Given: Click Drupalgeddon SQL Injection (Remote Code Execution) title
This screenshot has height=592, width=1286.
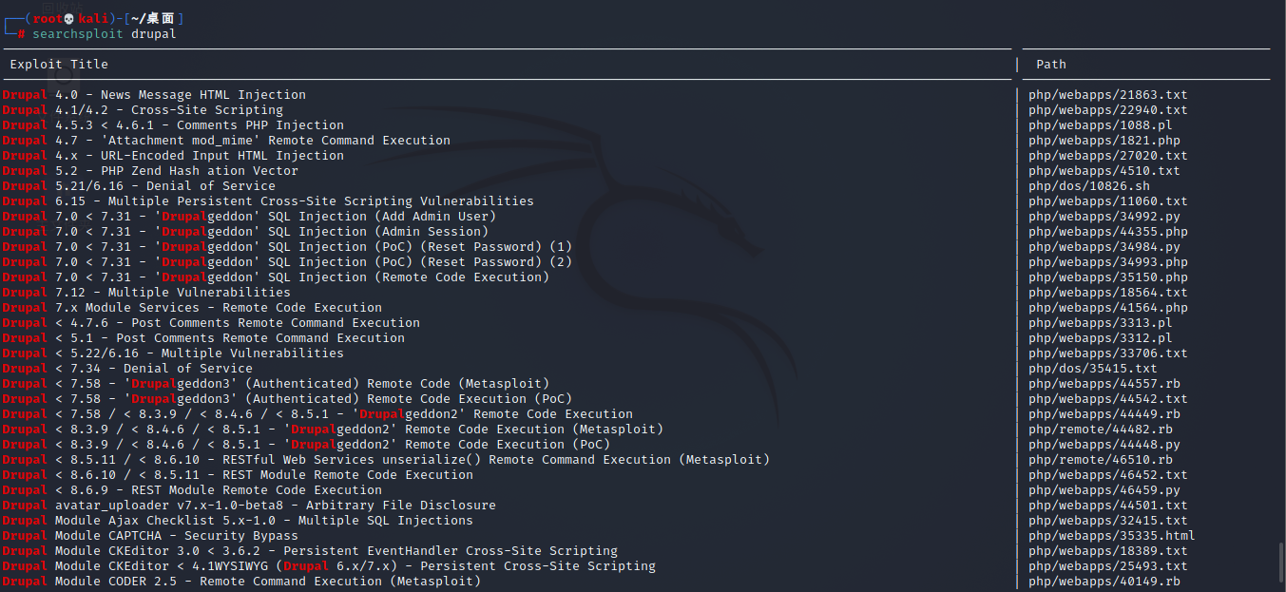Looking at the screenshot, I should tap(276, 277).
